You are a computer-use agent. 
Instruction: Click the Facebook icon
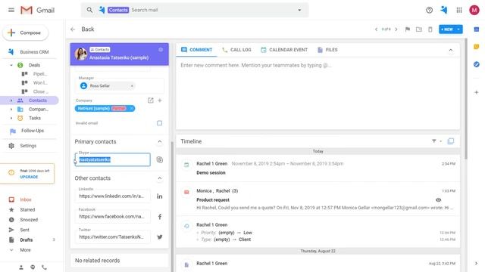click(x=160, y=217)
